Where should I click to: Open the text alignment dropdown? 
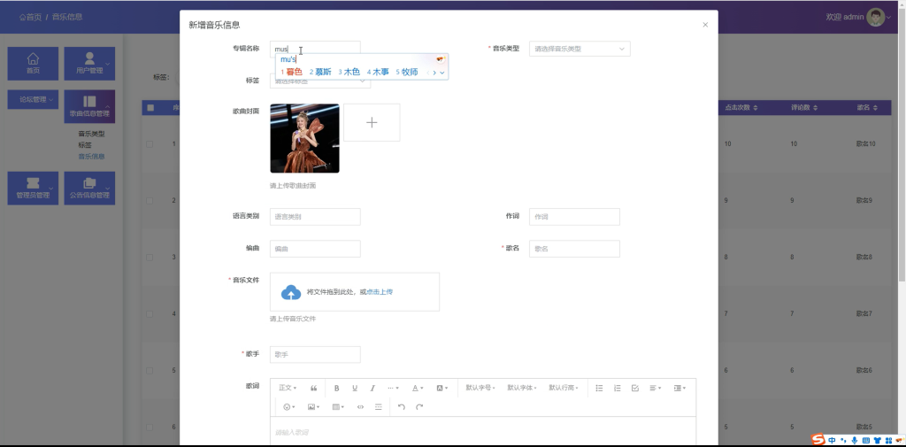(656, 388)
